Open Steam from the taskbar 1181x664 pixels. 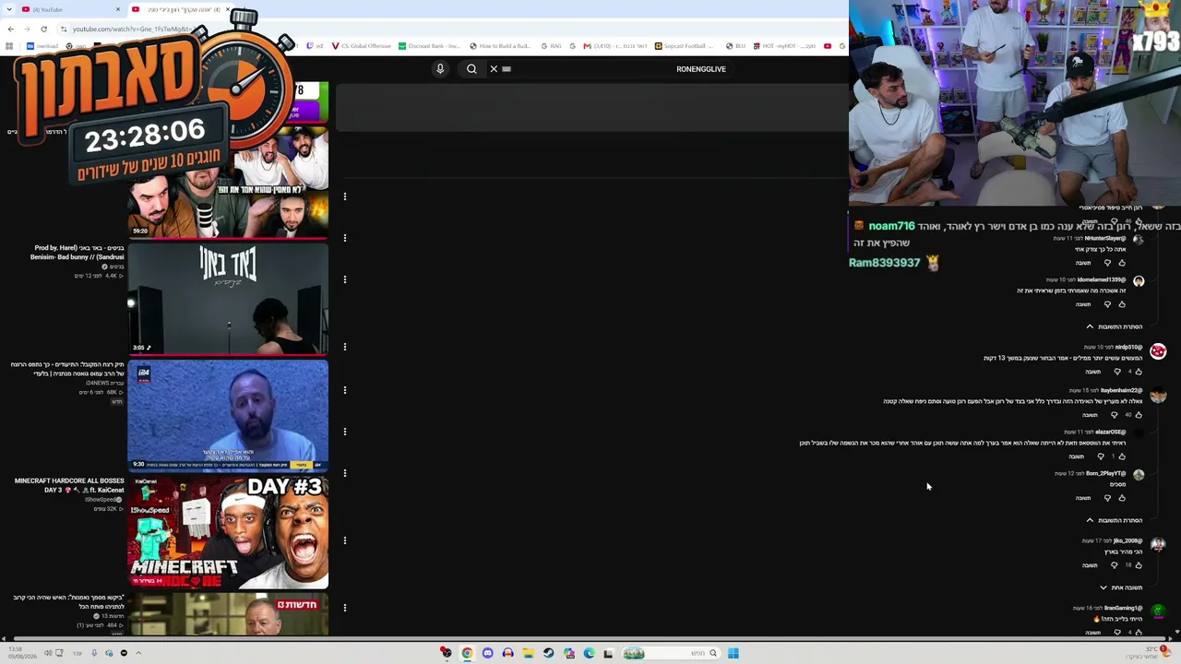coord(548,653)
